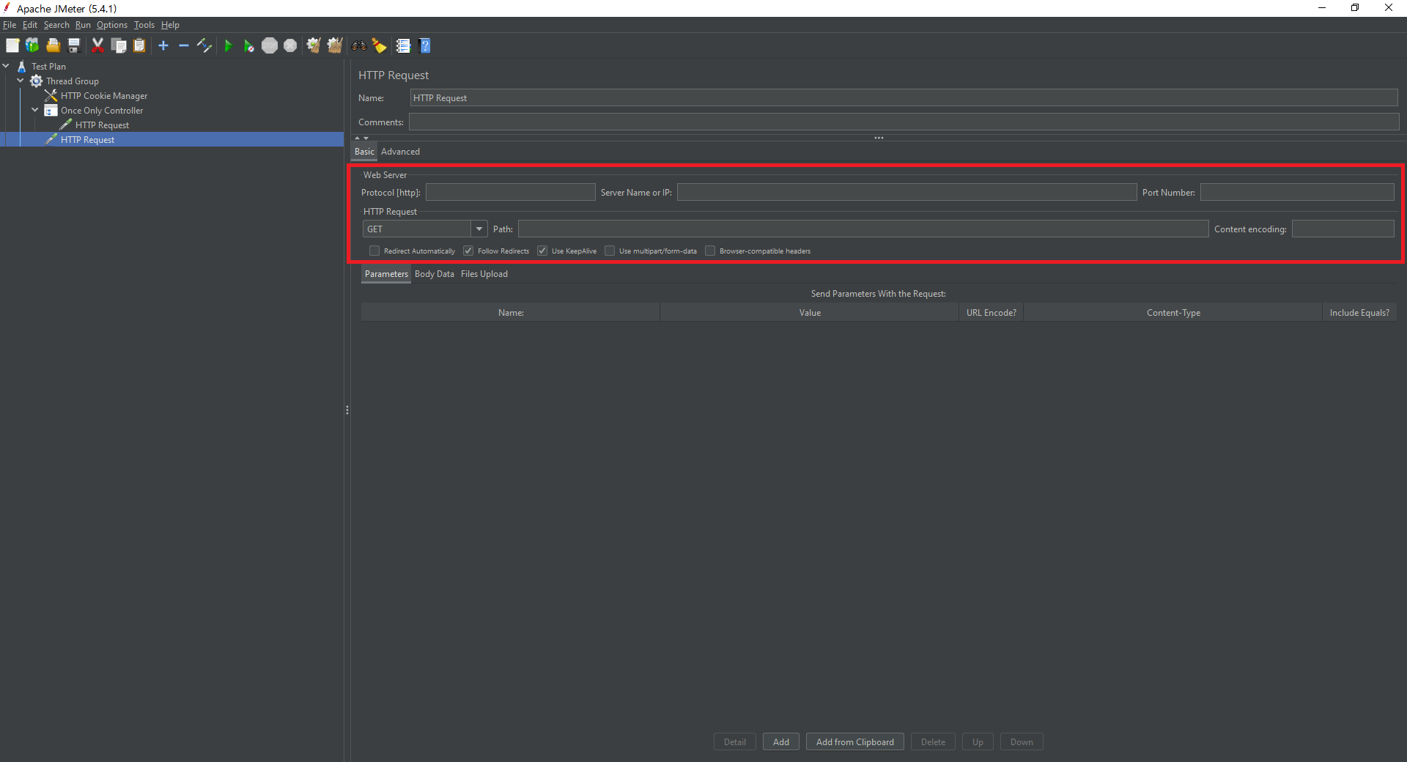This screenshot has width=1407, height=762.
Task: Open the Edit menu
Action: pos(29,25)
